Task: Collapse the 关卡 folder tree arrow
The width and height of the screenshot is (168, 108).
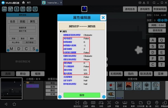Action: [25, 83]
